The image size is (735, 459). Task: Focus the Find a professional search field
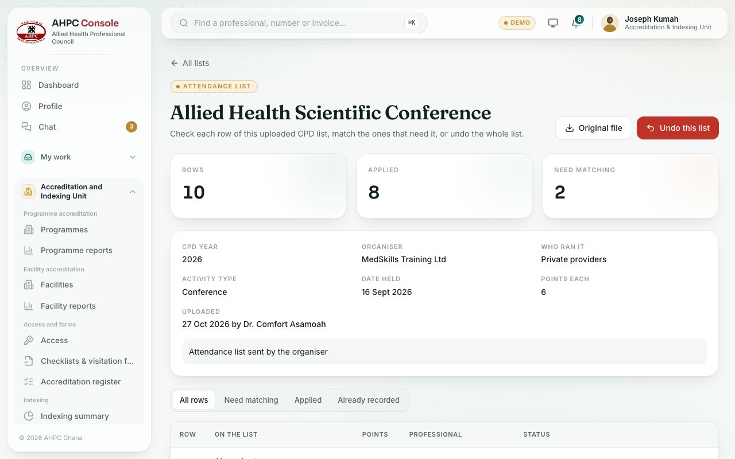tap(299, 23)
